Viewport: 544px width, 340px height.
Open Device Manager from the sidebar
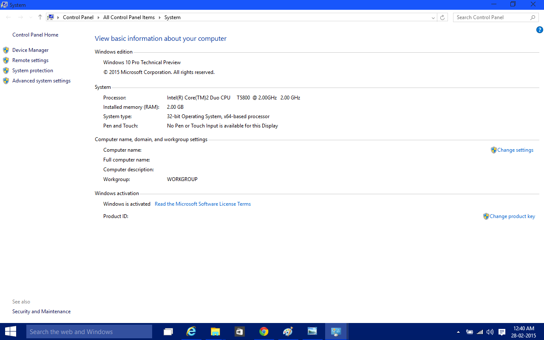(x=30, y=50)
